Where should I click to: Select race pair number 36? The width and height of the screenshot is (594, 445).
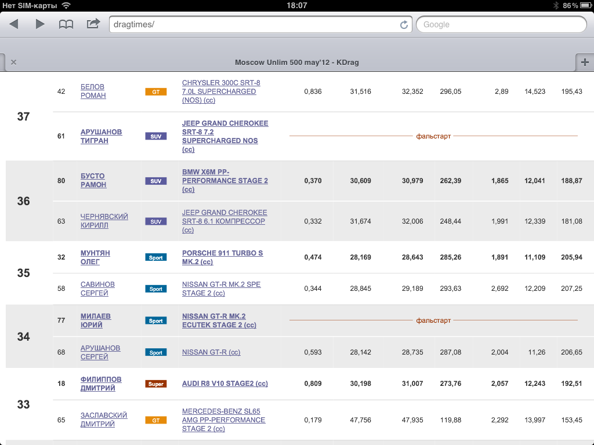pyautogui.click(x=23, y=201)
